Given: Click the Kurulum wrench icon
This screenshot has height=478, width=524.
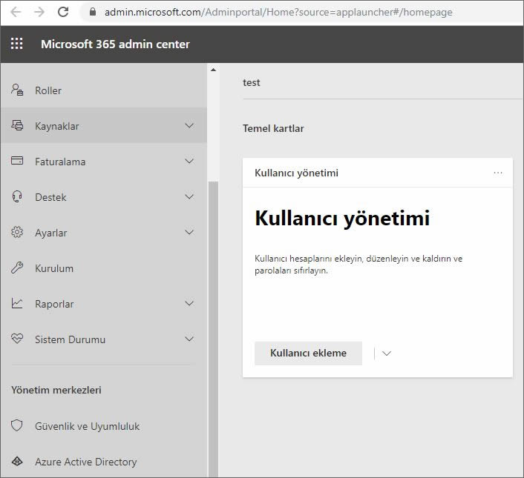Looking at the screenshot, I should point(17,268).
